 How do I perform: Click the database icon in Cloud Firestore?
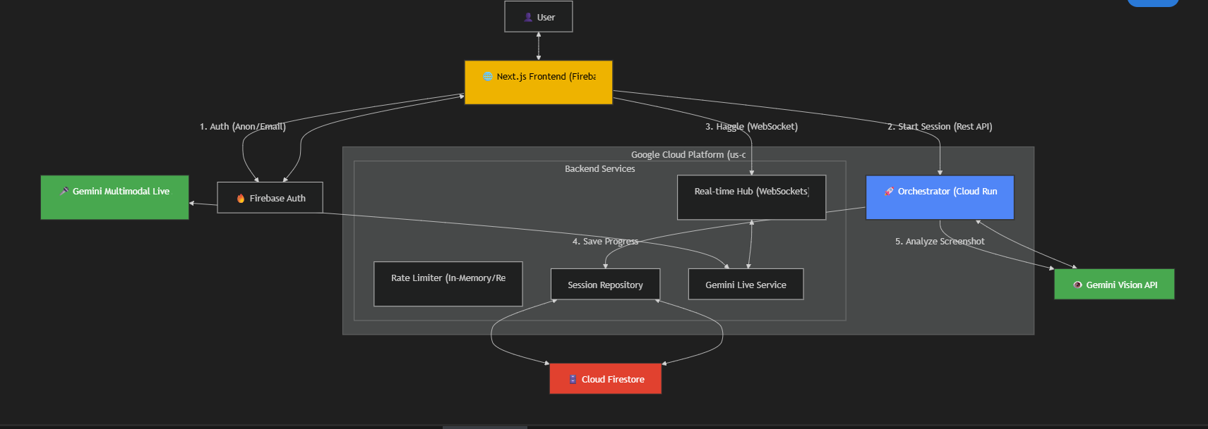pyautogui.click(x=573, y=379)
